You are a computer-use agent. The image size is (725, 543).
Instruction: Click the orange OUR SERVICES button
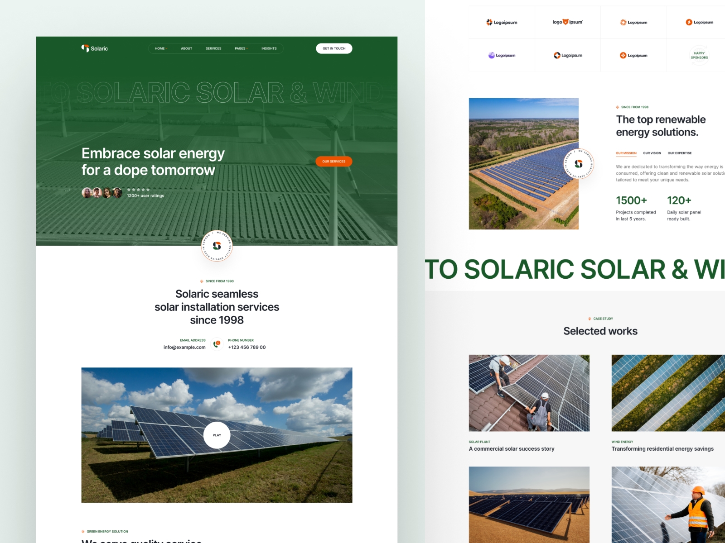tap(334, 161)
